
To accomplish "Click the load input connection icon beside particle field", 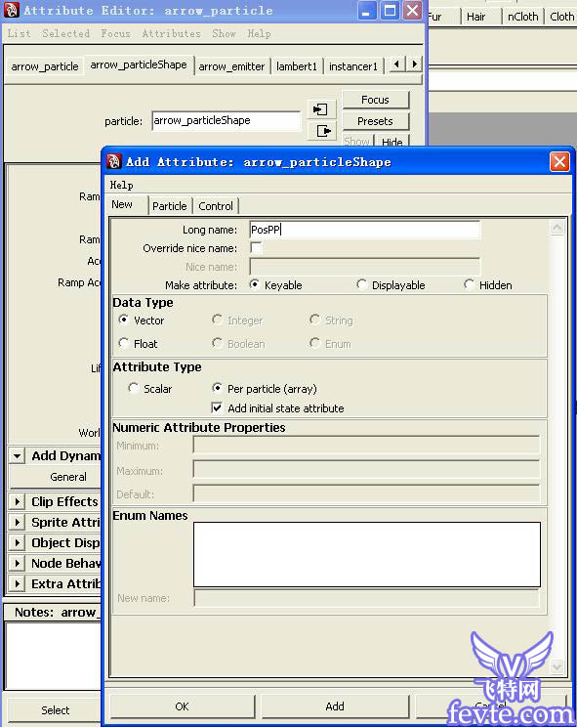I will coord(321,109).
